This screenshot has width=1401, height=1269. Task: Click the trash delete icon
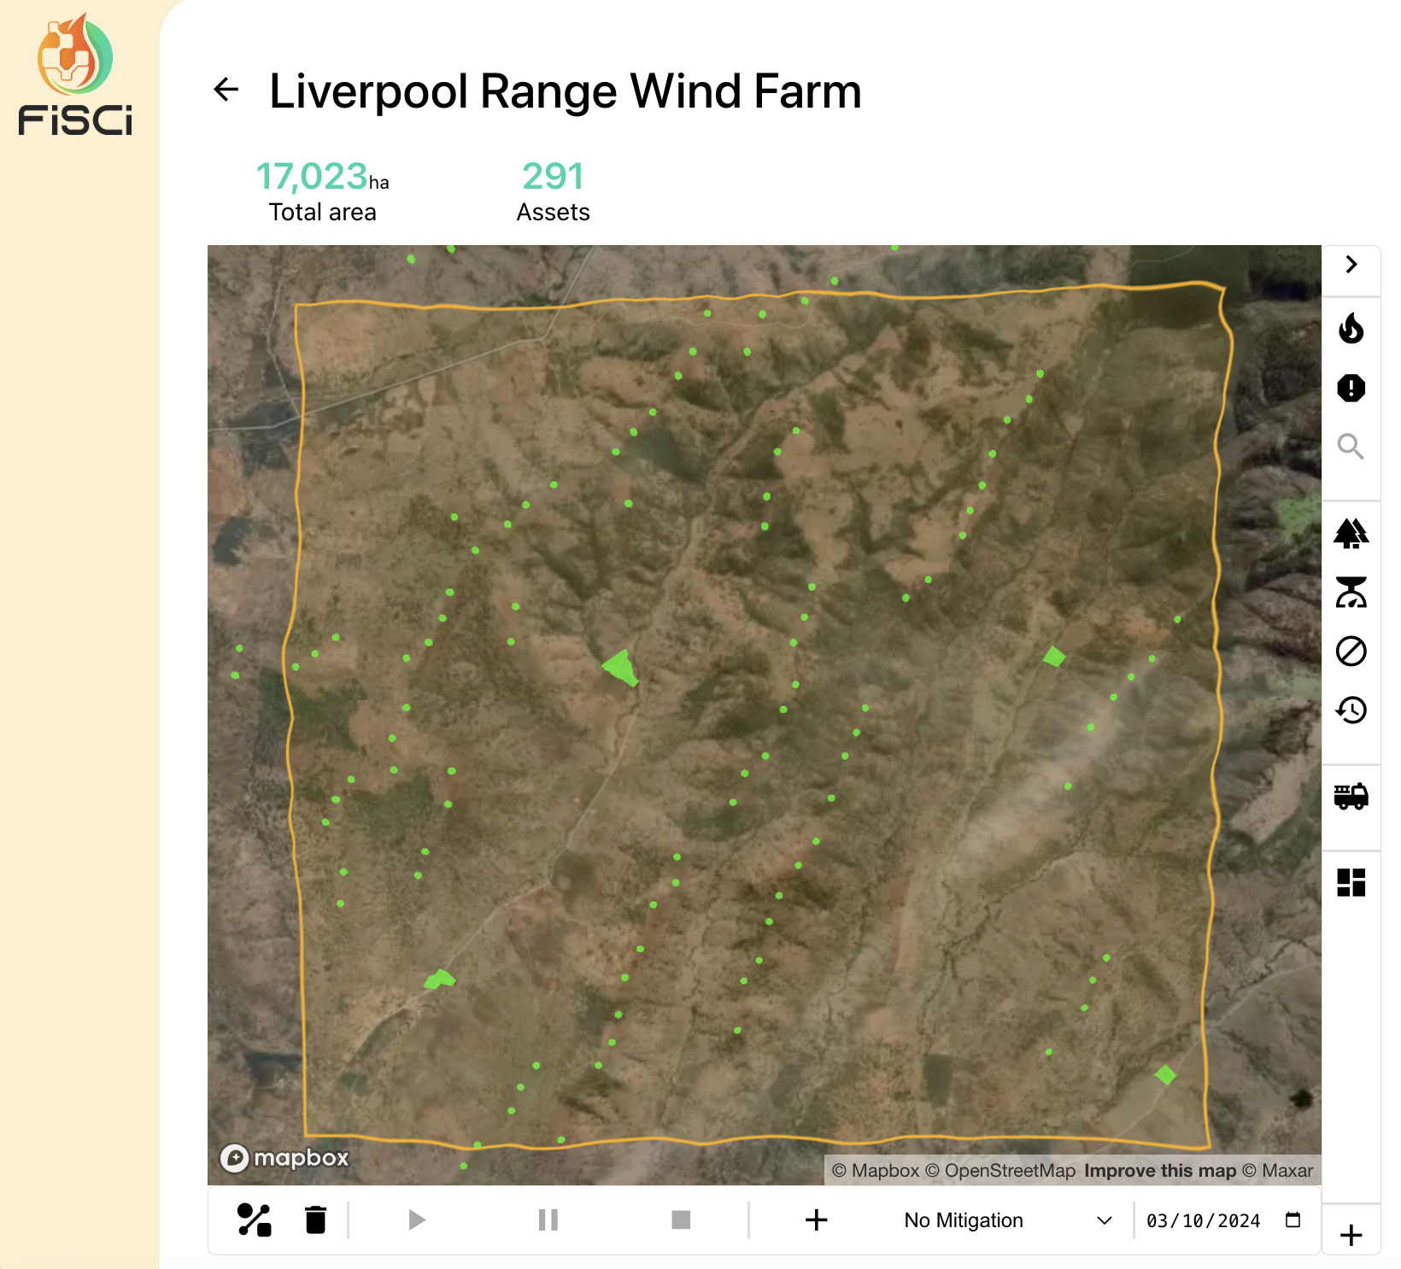tap(316, 1219)
